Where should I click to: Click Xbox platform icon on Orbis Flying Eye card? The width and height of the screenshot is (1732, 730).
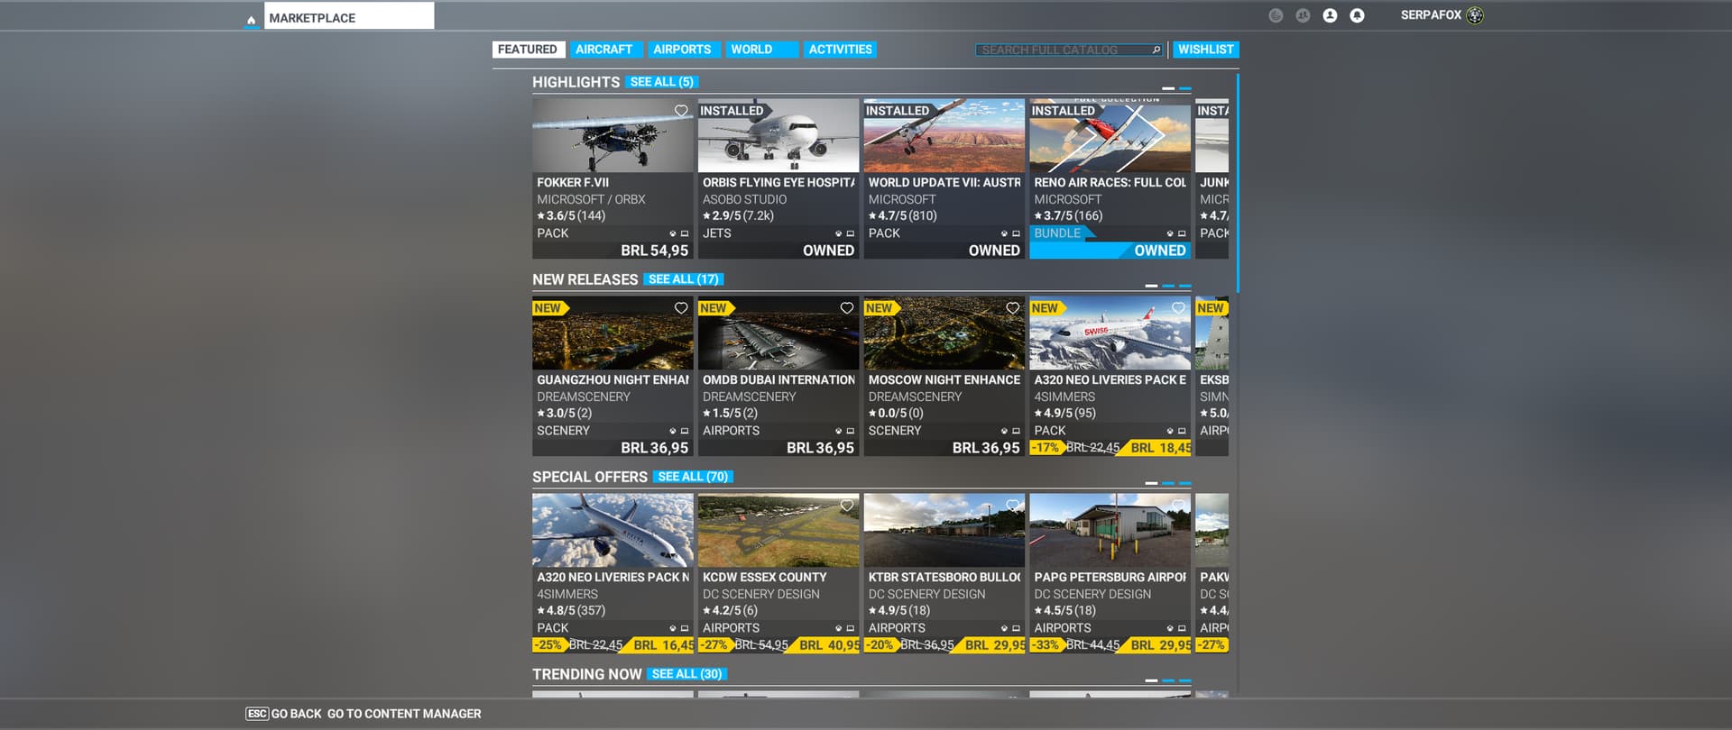point(839,233)
